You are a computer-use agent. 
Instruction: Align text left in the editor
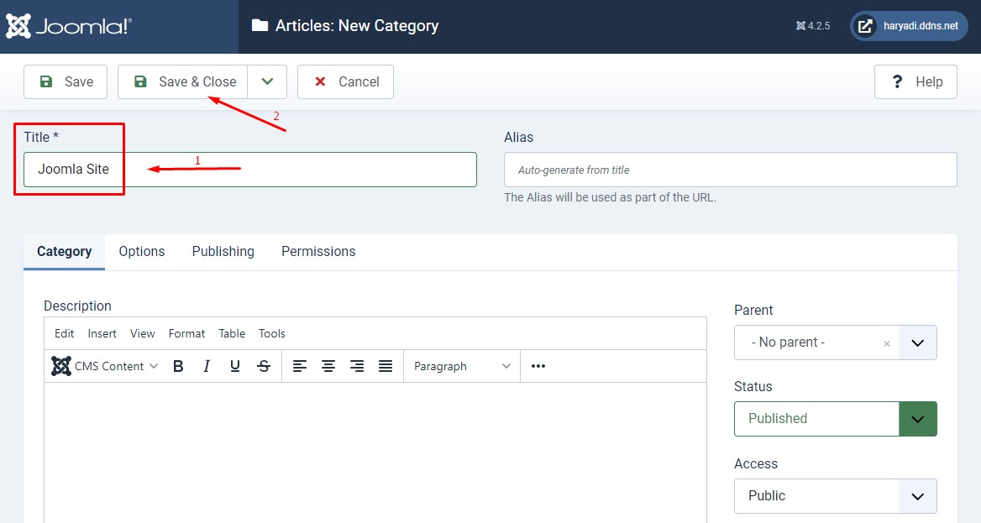click(x=300, y=366)
